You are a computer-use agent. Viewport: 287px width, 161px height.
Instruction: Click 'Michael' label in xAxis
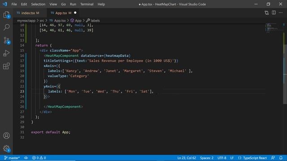(x=177, y=71)
